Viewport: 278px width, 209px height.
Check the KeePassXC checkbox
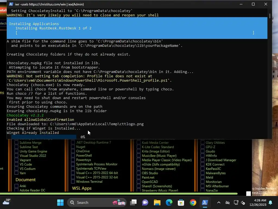coord(203,169)
